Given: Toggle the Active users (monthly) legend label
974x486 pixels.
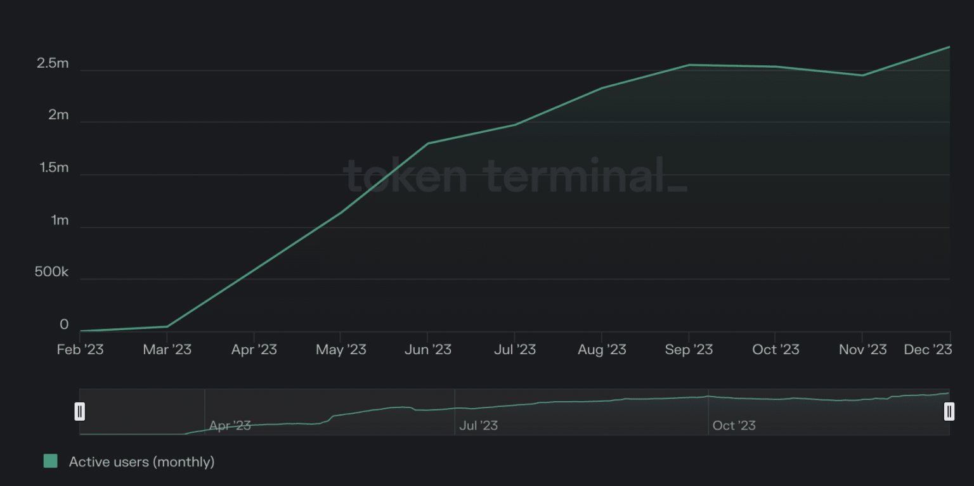Looking at the screenshot, I should pyautogui.click(x=141, y=462).
